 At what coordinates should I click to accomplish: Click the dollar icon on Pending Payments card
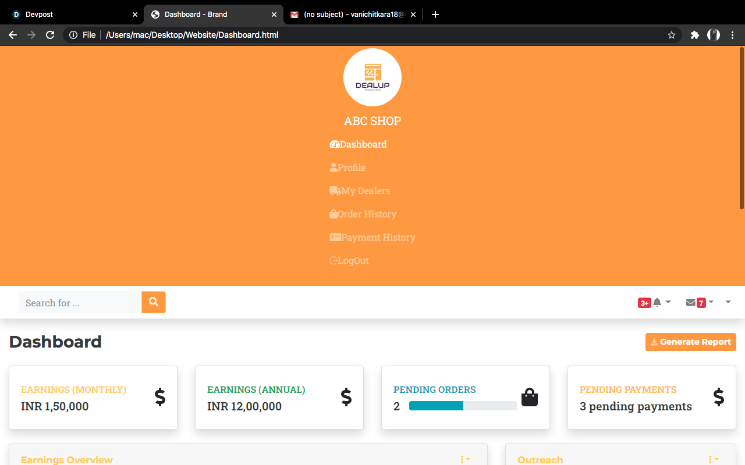[719, 398]
